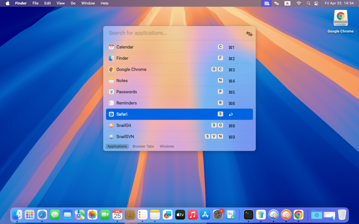
Task: Open the Window menu
Action: 88,3
